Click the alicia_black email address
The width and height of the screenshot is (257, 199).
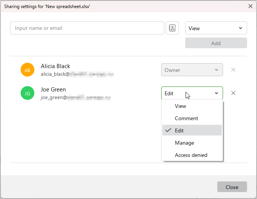[77, 74]
